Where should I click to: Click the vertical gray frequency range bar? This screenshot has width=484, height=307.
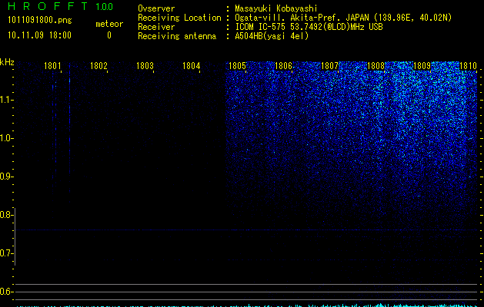pos(15,236)
